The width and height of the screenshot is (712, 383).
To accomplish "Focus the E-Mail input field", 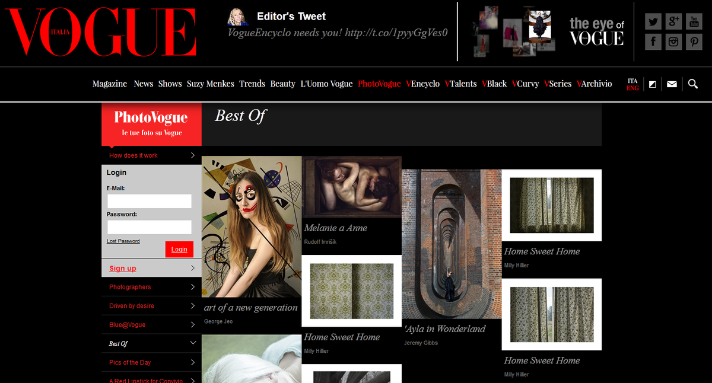I will click(x=150, y=201).
